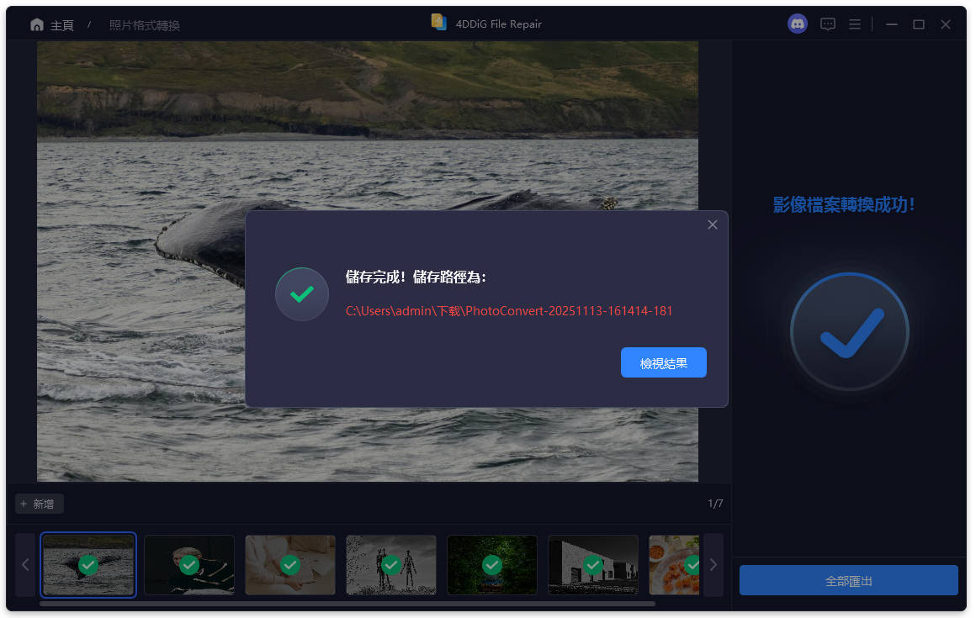Click the checkmark badge on the building thumbnail
The height and width of the screenshot is (618, 976).
(x=593, y=565)
